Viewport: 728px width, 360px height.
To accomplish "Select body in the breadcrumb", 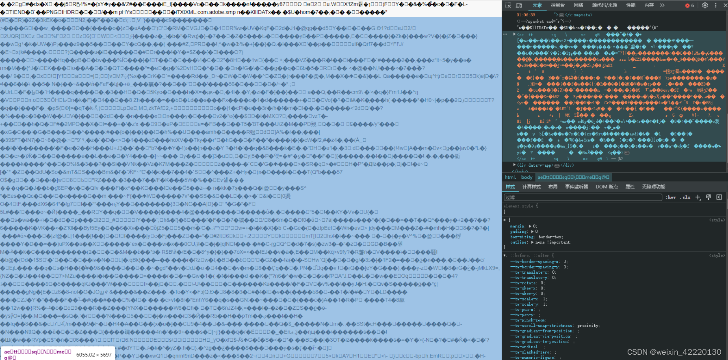I will [526, 177].
